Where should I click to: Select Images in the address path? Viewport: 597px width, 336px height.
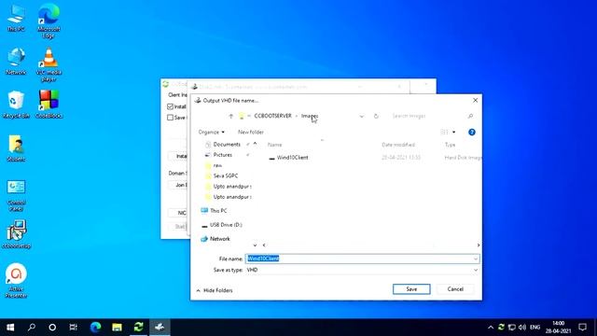click(310, 116)
